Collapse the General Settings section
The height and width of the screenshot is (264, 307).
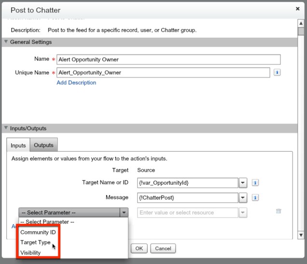tap(6, 42)
